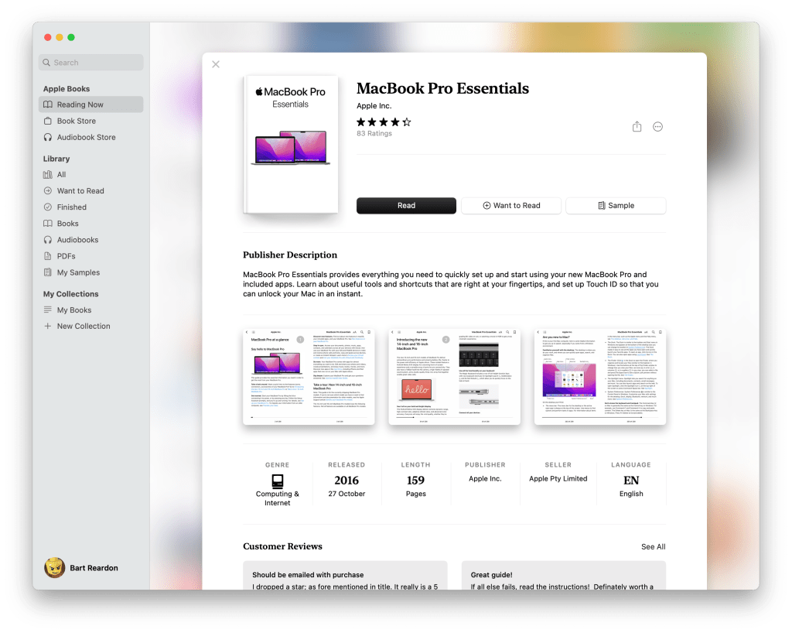Click the Customer Reviews heading
Image resolution: width=792 pixels, height=633 pixels.
[x=282, y=546]
